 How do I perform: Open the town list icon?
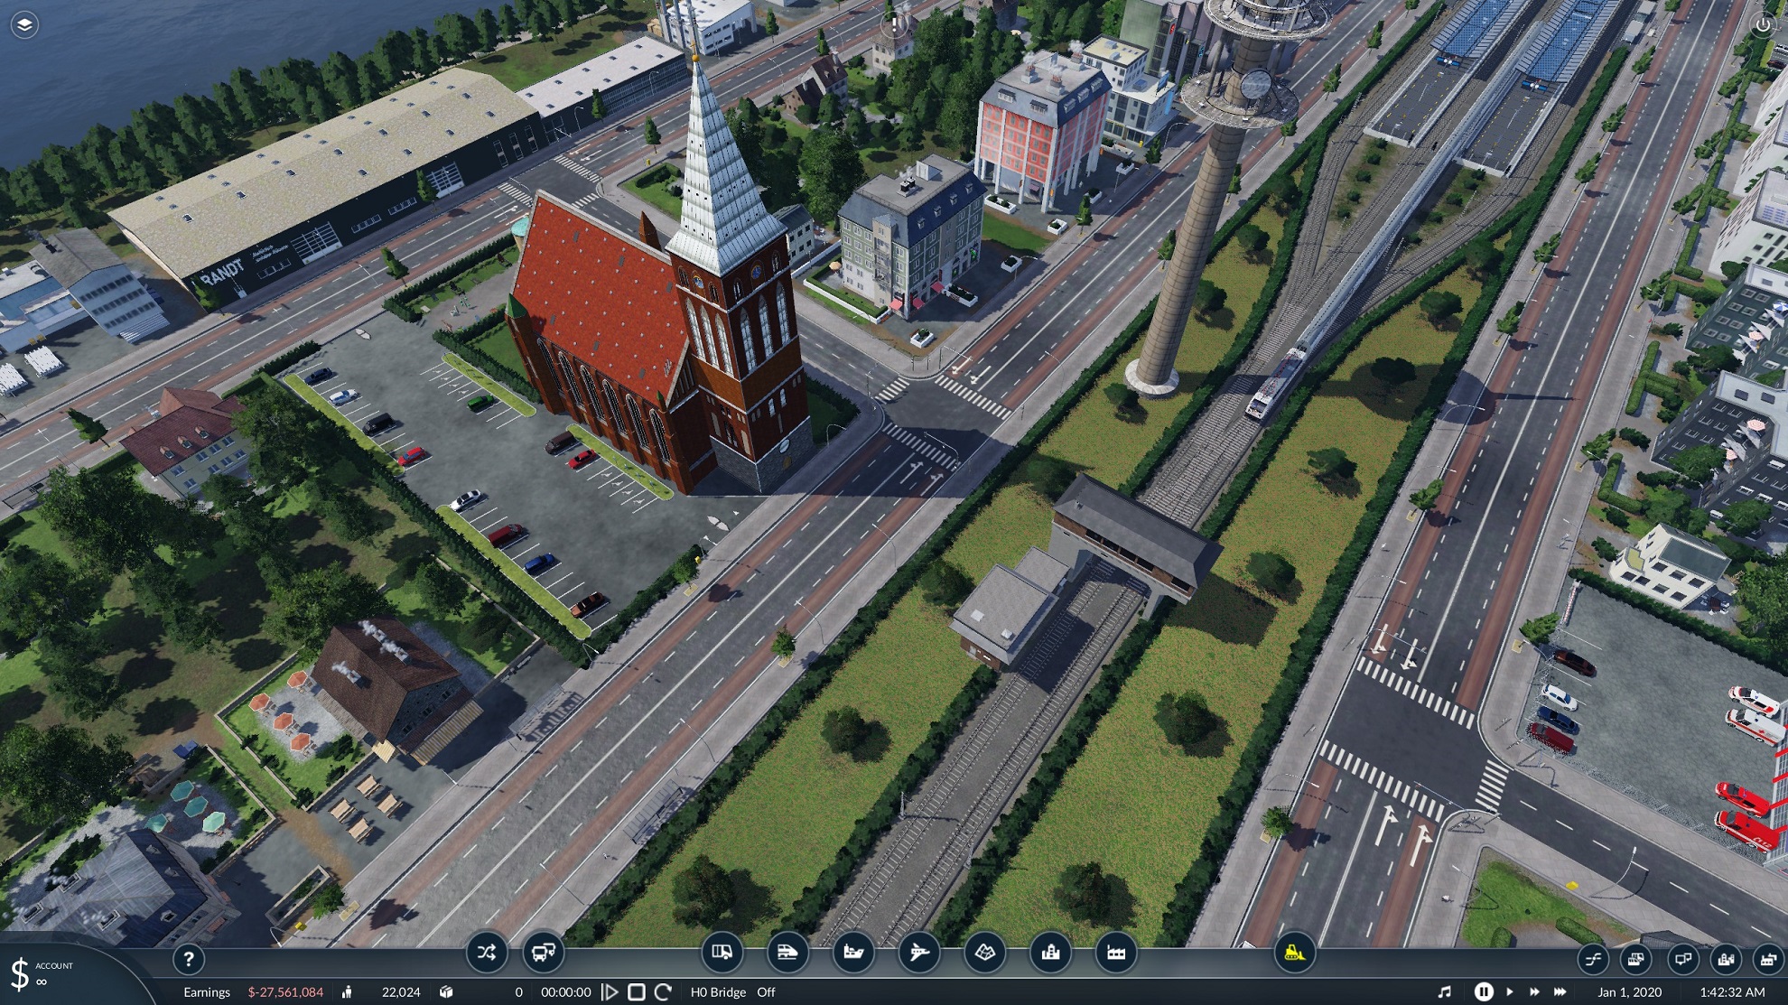[1726, 959]
